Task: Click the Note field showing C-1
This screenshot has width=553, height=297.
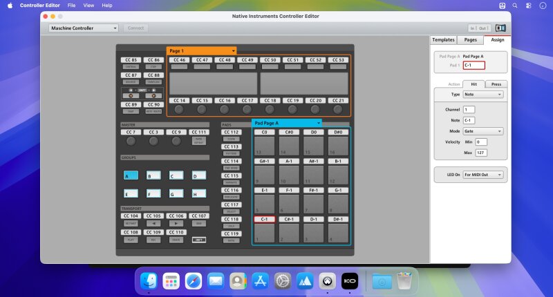Action: coord(469,120)
